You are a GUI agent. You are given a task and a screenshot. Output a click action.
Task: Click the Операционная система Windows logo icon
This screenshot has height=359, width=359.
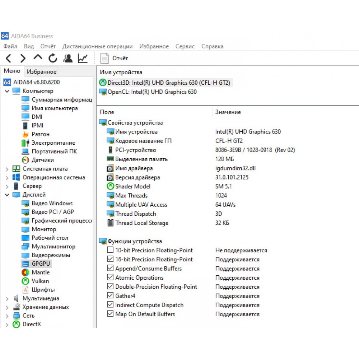coord(16,177)
